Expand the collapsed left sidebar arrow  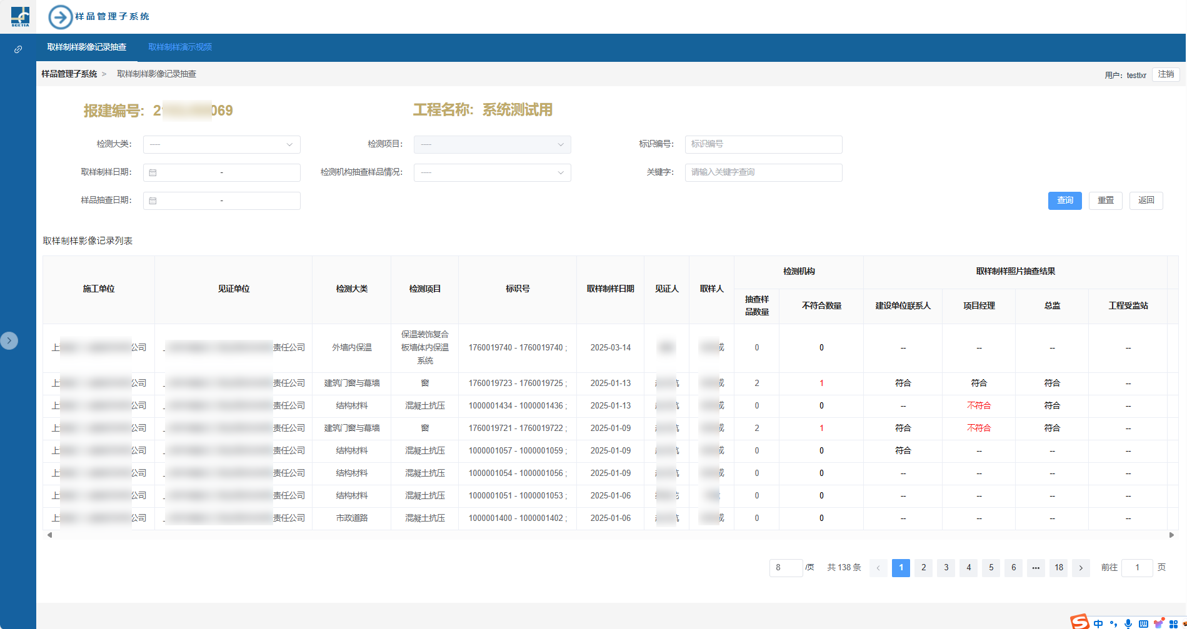(x=9, y=340)
